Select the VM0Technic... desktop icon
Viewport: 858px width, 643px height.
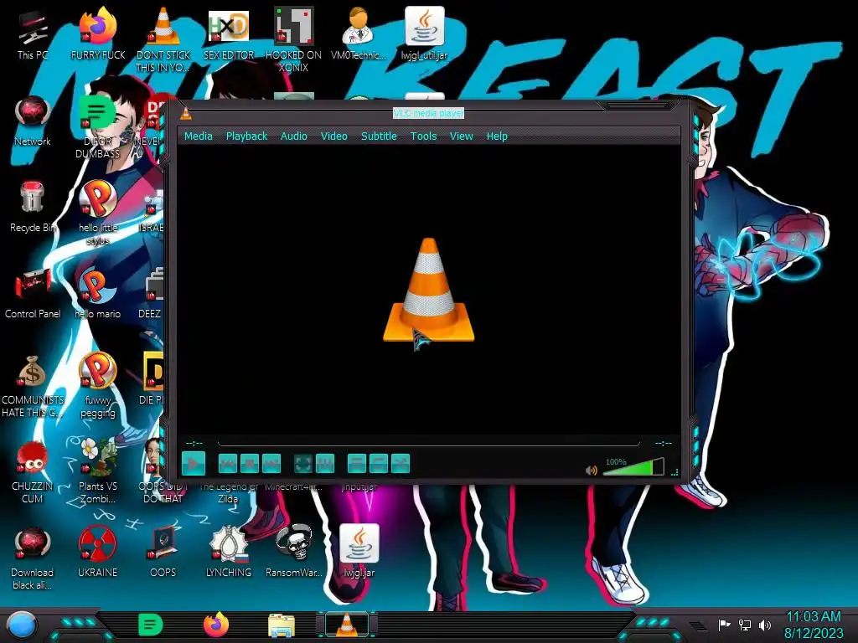point(359,33)
